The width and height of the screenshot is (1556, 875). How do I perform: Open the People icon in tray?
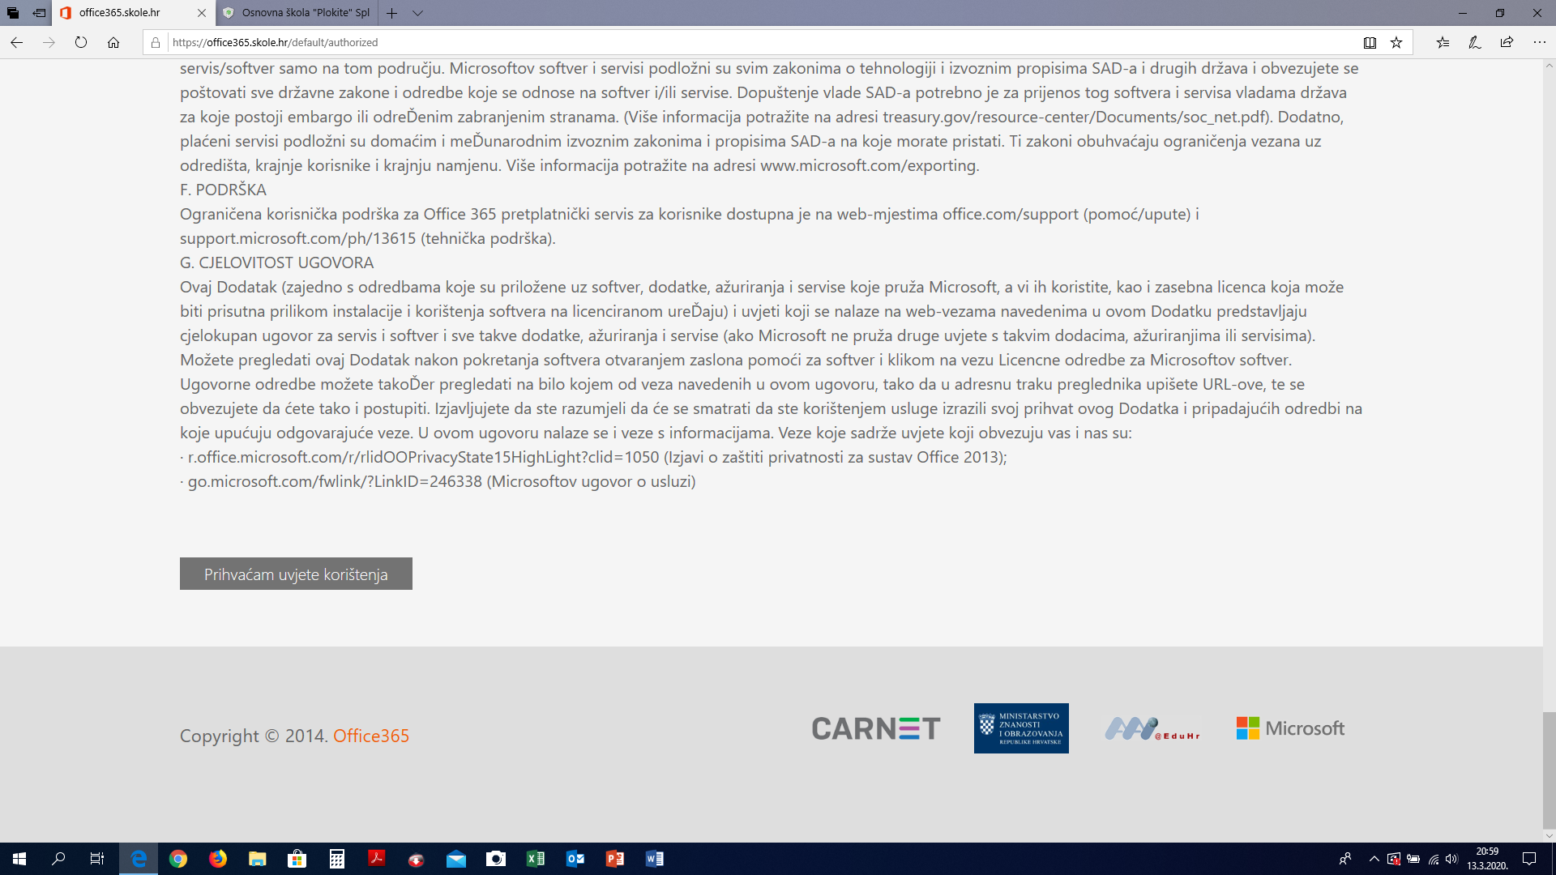pyautogui.click(x=1345, y=859)
